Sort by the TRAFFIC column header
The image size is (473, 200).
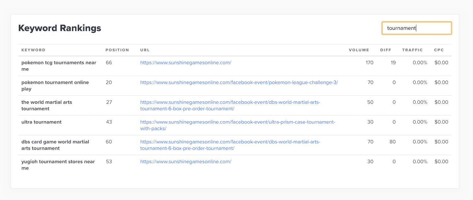coord(412,50)
